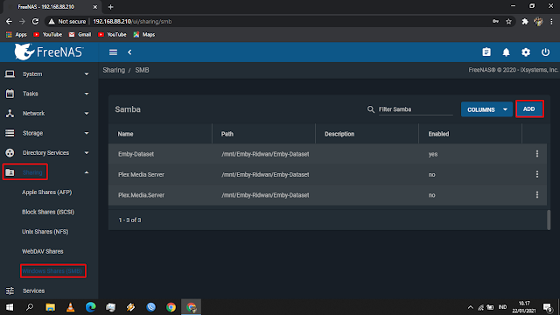Open the browser extensions puzzle icon
Image resolution: width=560 pixels, height=315 pixels.
point(525,21)
